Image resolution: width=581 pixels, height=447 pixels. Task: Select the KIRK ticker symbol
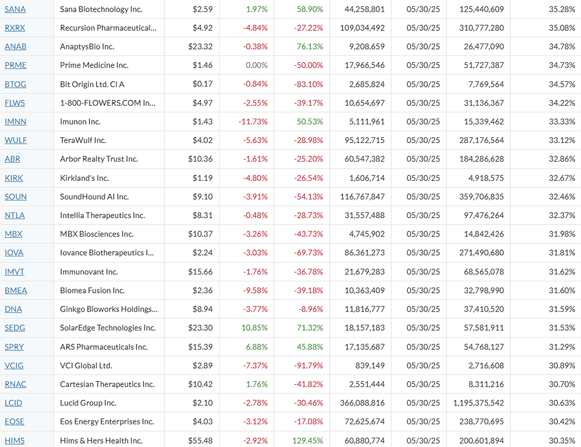pyautogui.click(x=14, y=178)
